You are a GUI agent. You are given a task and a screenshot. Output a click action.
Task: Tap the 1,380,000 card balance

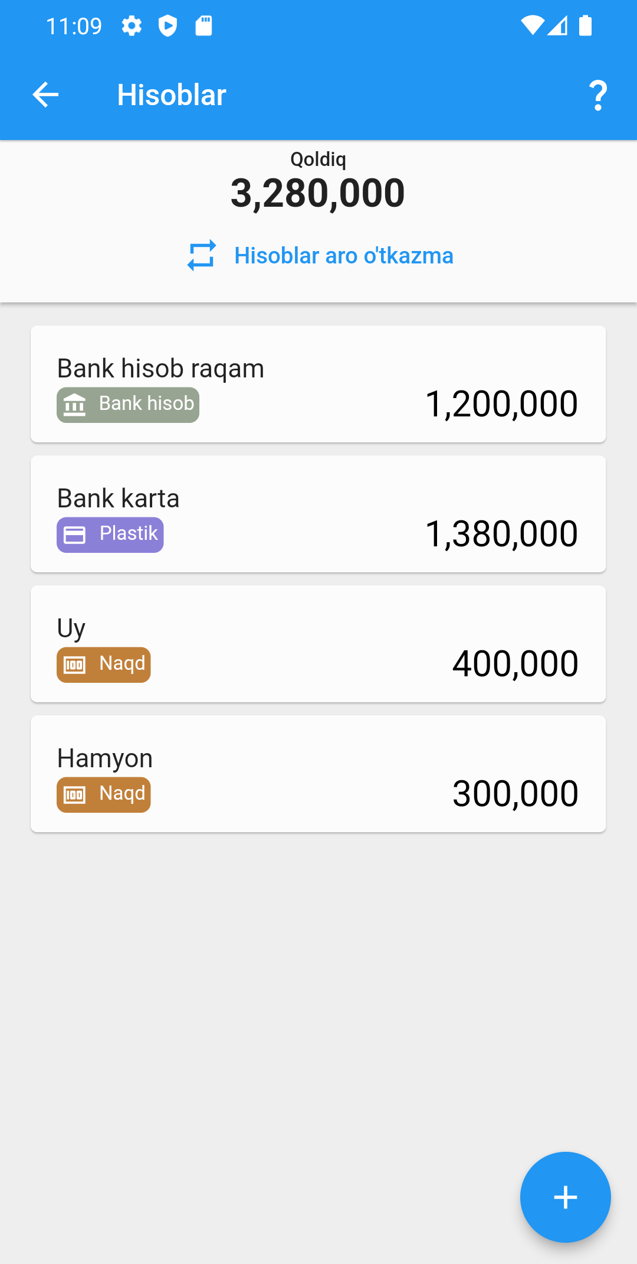click(x=501, y=534)
